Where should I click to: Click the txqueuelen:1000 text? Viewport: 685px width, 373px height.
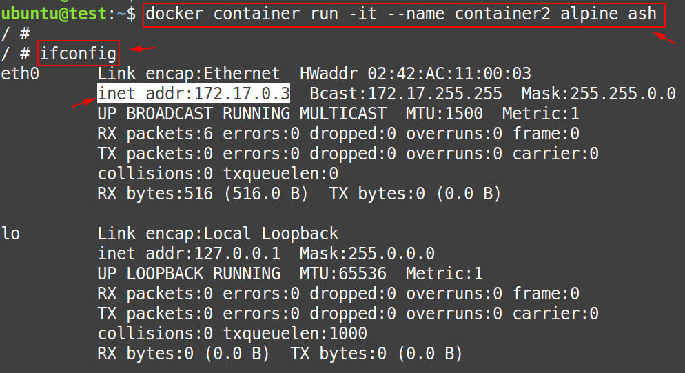coord(295,334)
